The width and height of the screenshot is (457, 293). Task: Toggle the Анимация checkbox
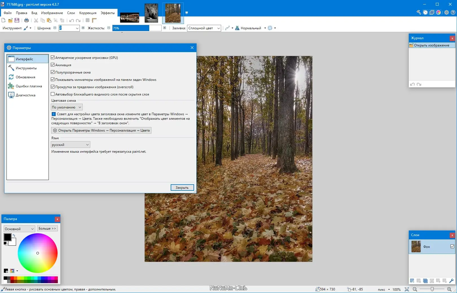point(52,65)
